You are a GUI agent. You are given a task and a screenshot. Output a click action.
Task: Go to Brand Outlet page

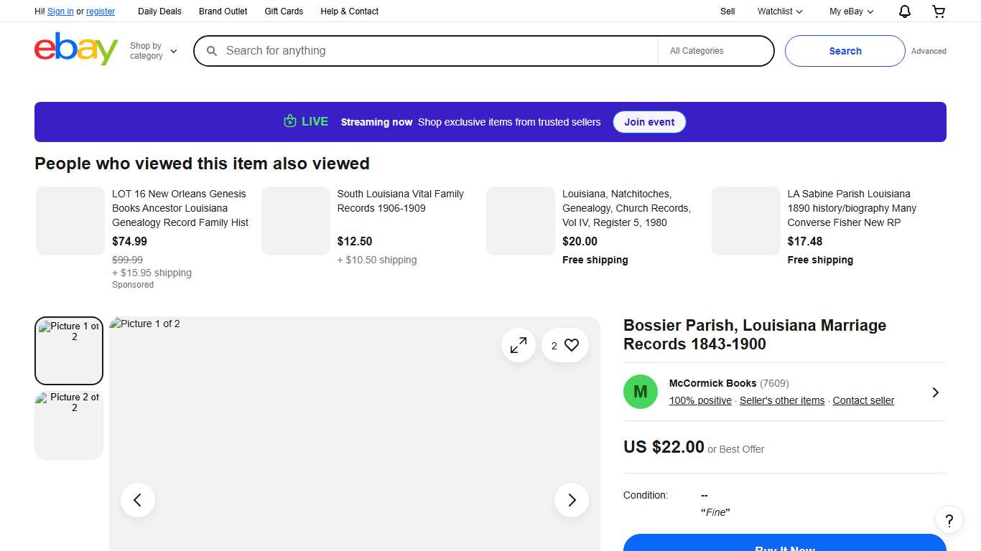pos(223,11)
